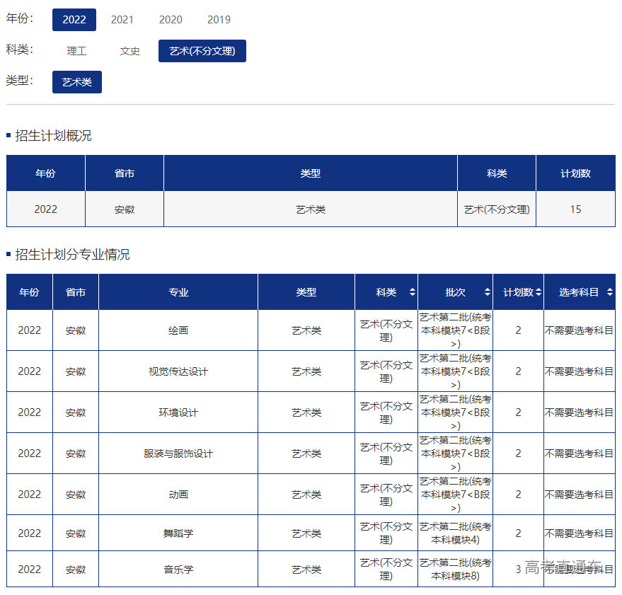Click the 专业 column header
The width and height of the screenshot is (622, 595).
[x=178, y=292]
